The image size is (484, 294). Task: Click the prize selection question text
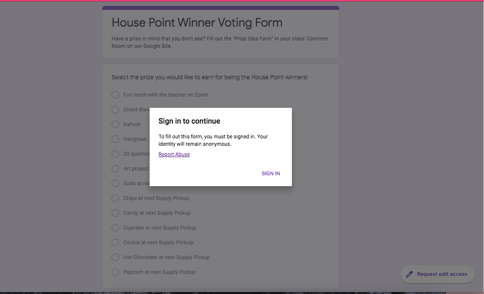209,77
